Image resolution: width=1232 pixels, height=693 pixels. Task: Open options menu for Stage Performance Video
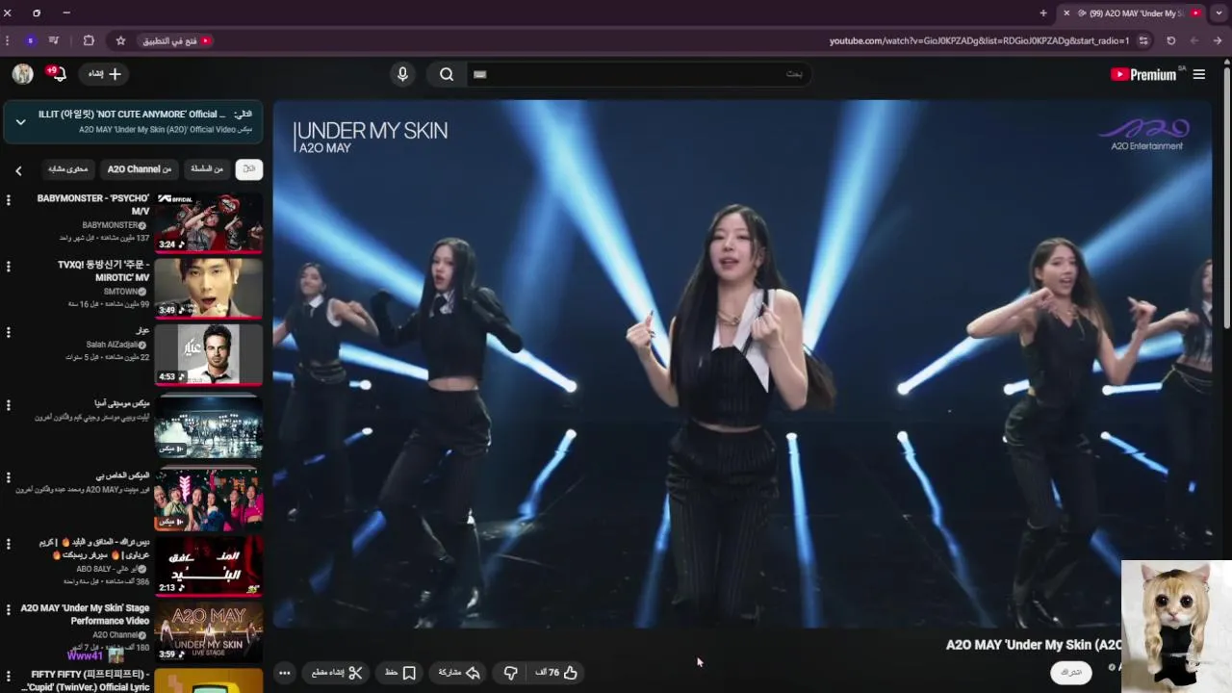pyautogui.click(x=9, y=609)
